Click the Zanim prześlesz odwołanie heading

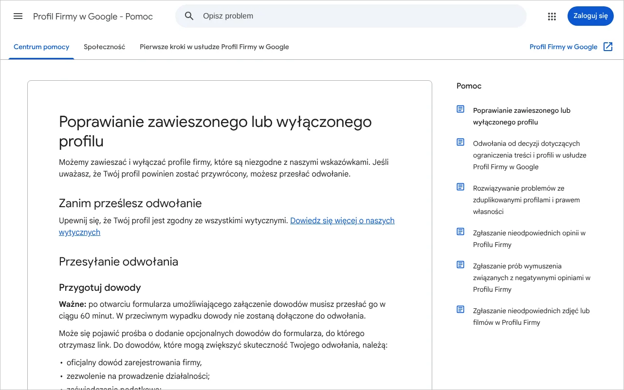click(x=130, y=203)
